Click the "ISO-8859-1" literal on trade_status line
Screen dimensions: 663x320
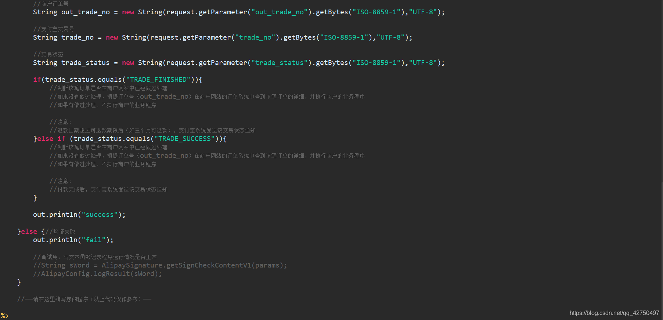[376, 63]
